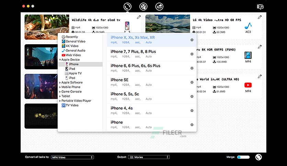The image size is (287, 166).
Task: Click the '135.8MB' file size text
Action: click(x=222, y=62)
